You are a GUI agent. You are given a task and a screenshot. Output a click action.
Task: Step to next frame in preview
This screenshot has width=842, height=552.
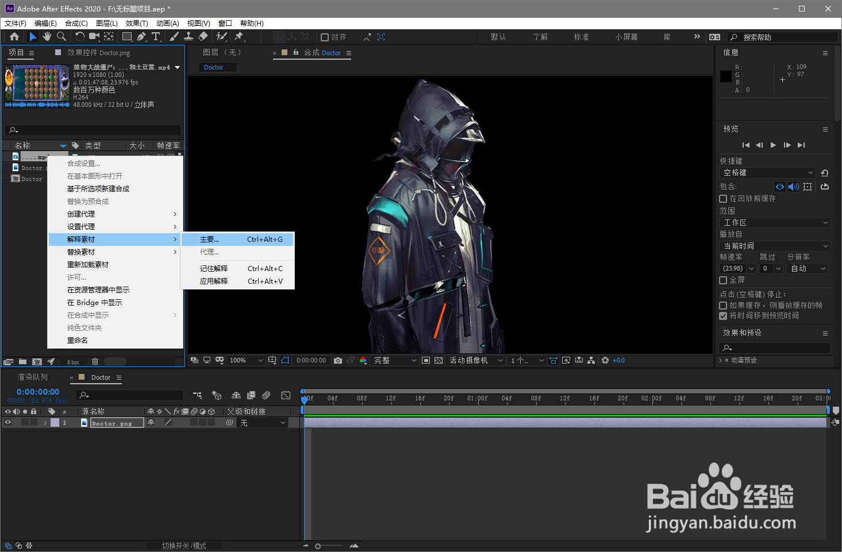[x=787, y=145]
